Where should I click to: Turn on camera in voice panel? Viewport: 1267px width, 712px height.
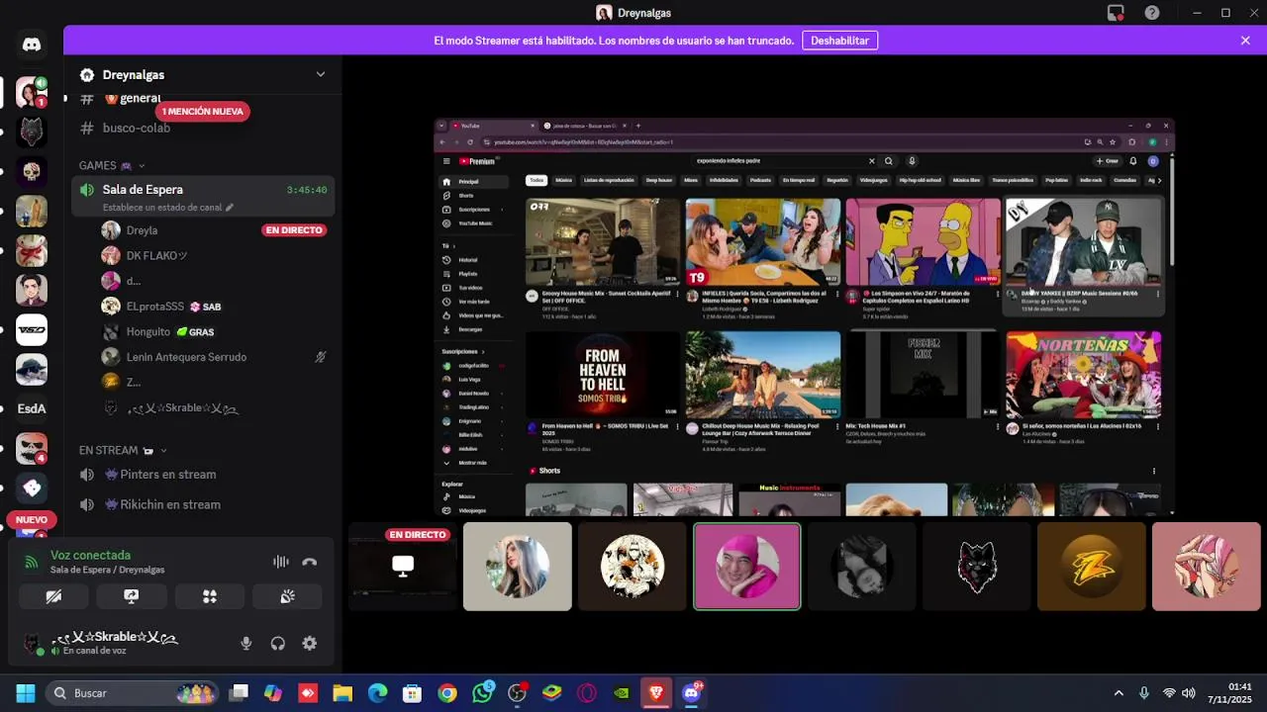pos(53,596)
